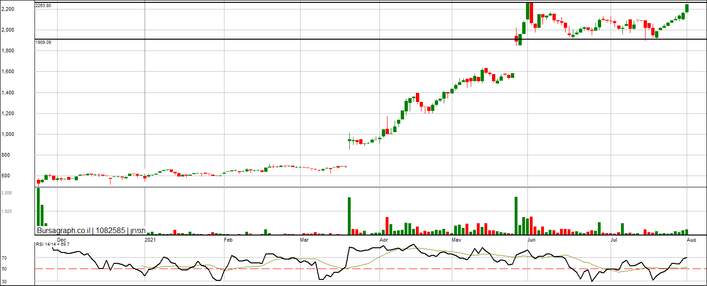The image size is (707, 286).
Task: Click the 3,856 volume axis label
Action: (x=7, y=193)
